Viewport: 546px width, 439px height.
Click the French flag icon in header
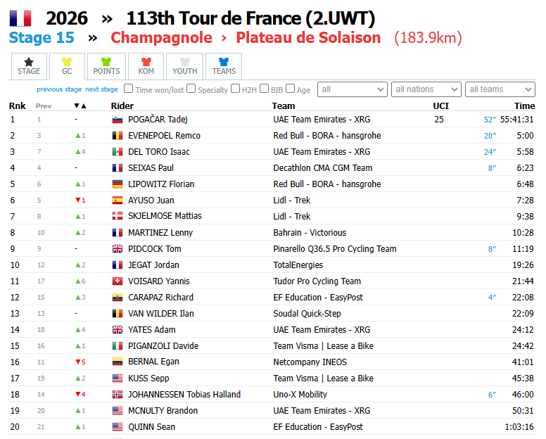20,18
